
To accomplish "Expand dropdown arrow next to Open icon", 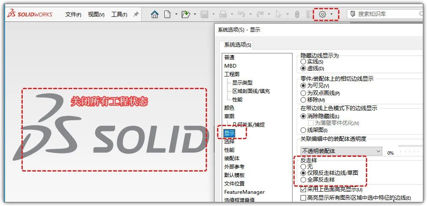I will [195, 15].
